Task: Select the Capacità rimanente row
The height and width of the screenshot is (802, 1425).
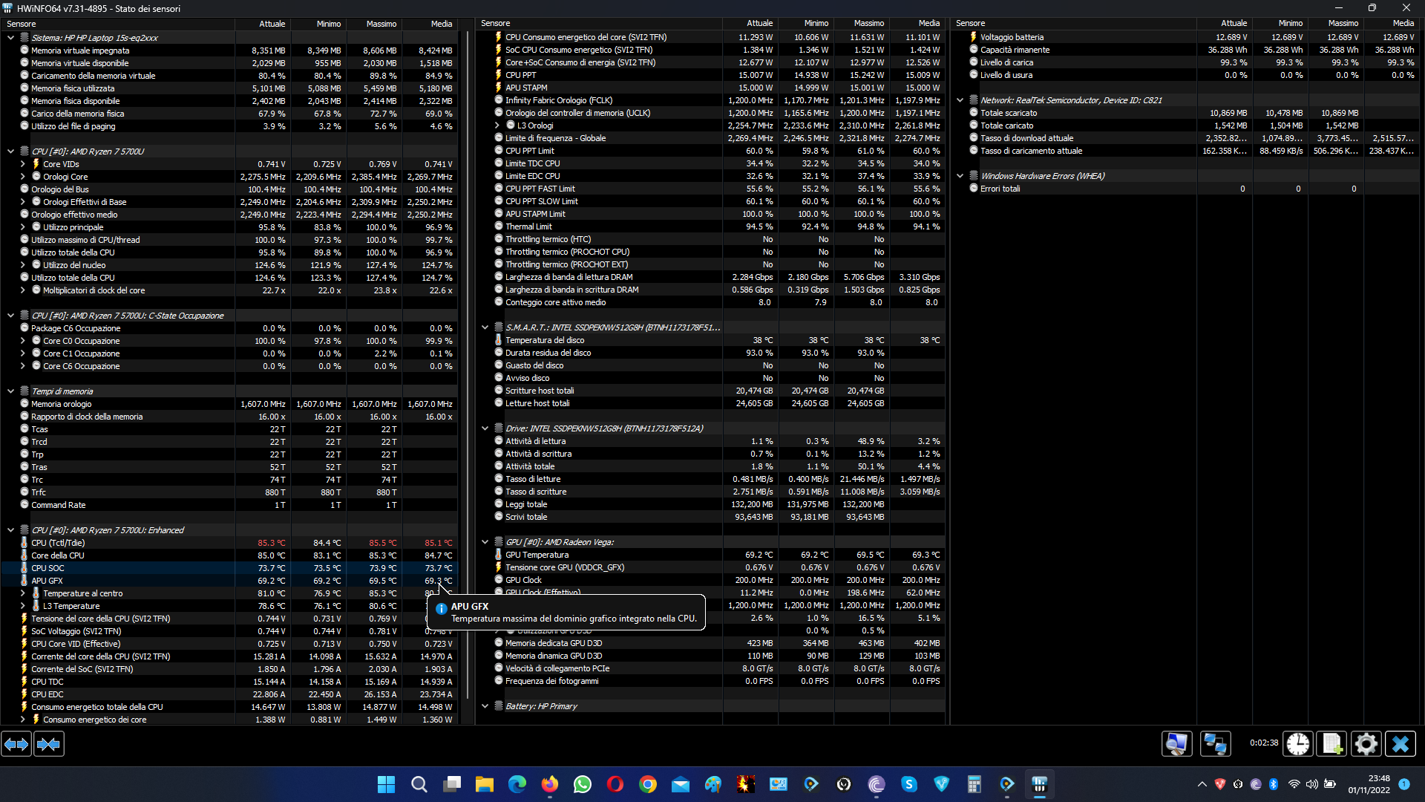Action: click(1185, 50)
